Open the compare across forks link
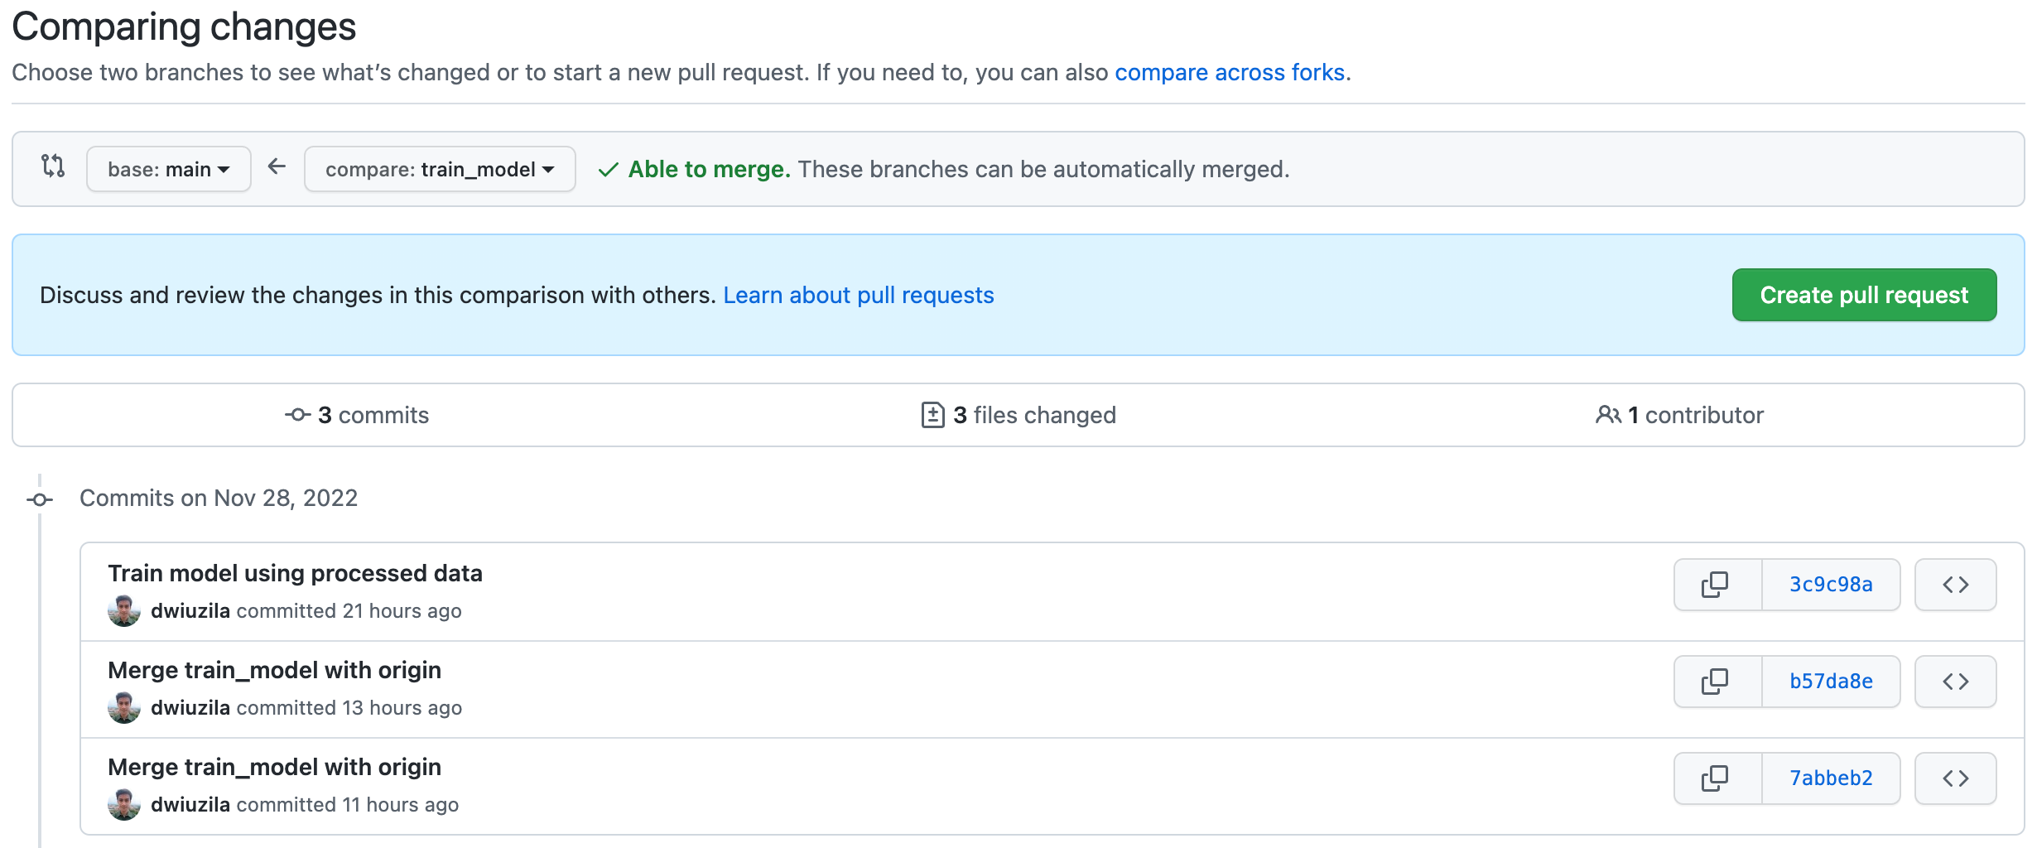 [1229, 73]
